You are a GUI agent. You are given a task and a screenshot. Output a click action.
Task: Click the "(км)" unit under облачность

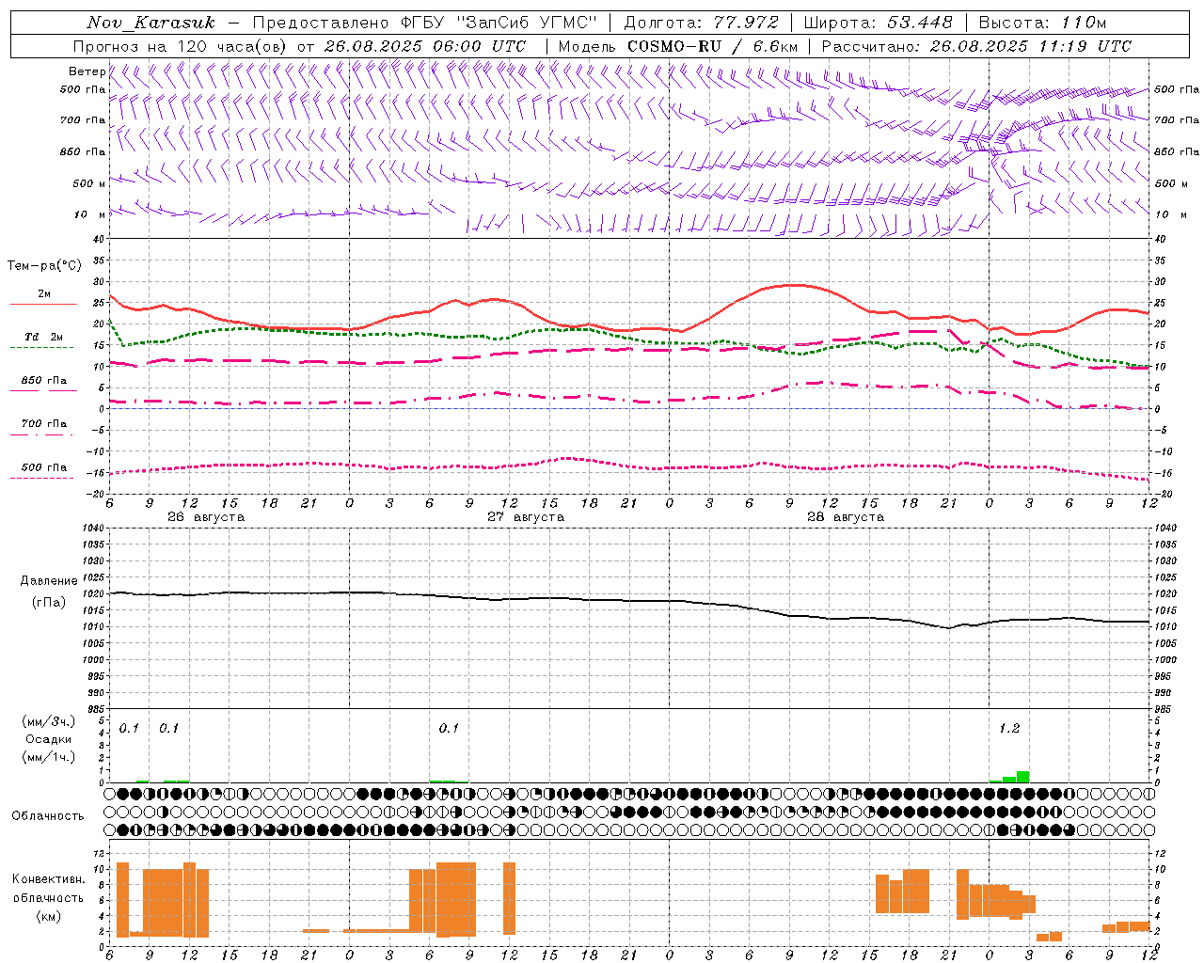tap(49, 915)
